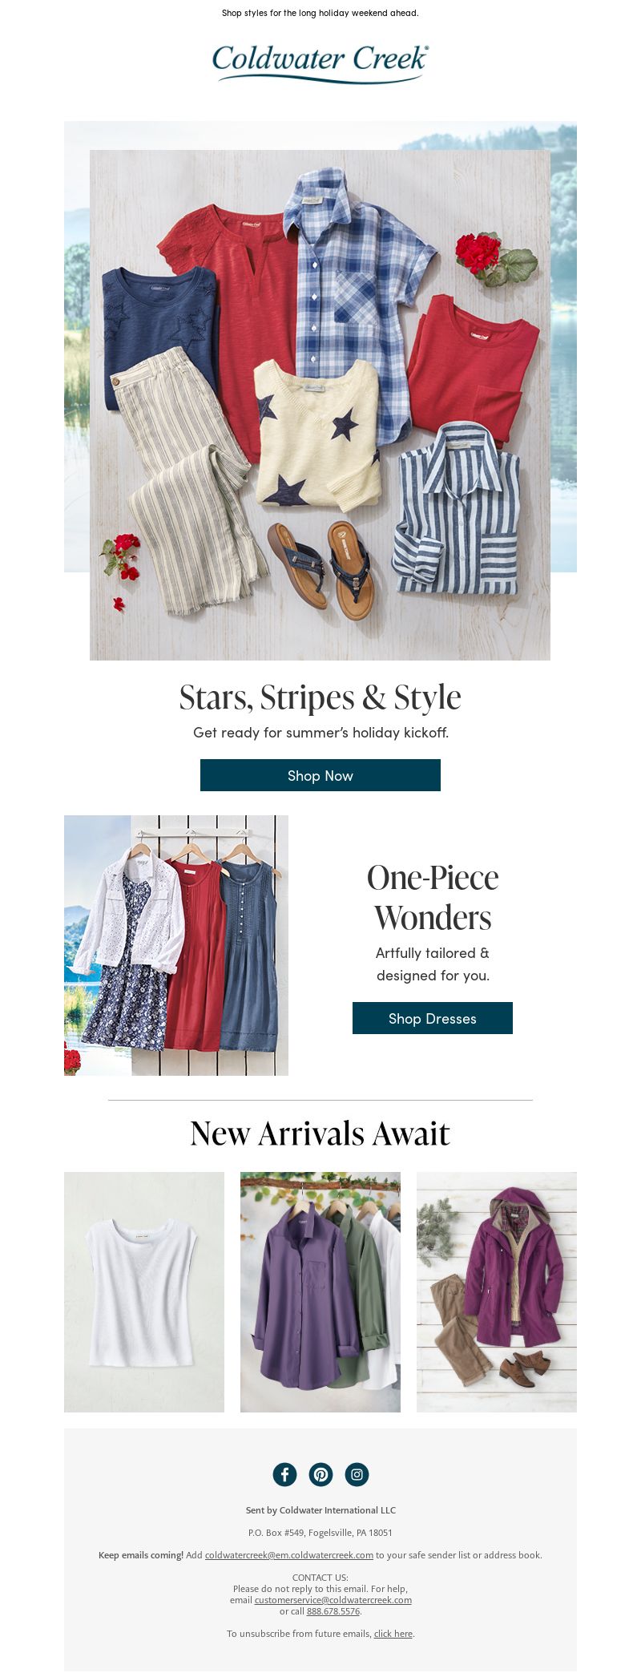Open the coldwatercreek@em.coldwatercreek.com address link
Screen dimensions: 641x1673
(x=289, y=1554)
